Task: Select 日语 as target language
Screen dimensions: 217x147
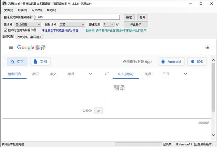Action: point(165,74)
